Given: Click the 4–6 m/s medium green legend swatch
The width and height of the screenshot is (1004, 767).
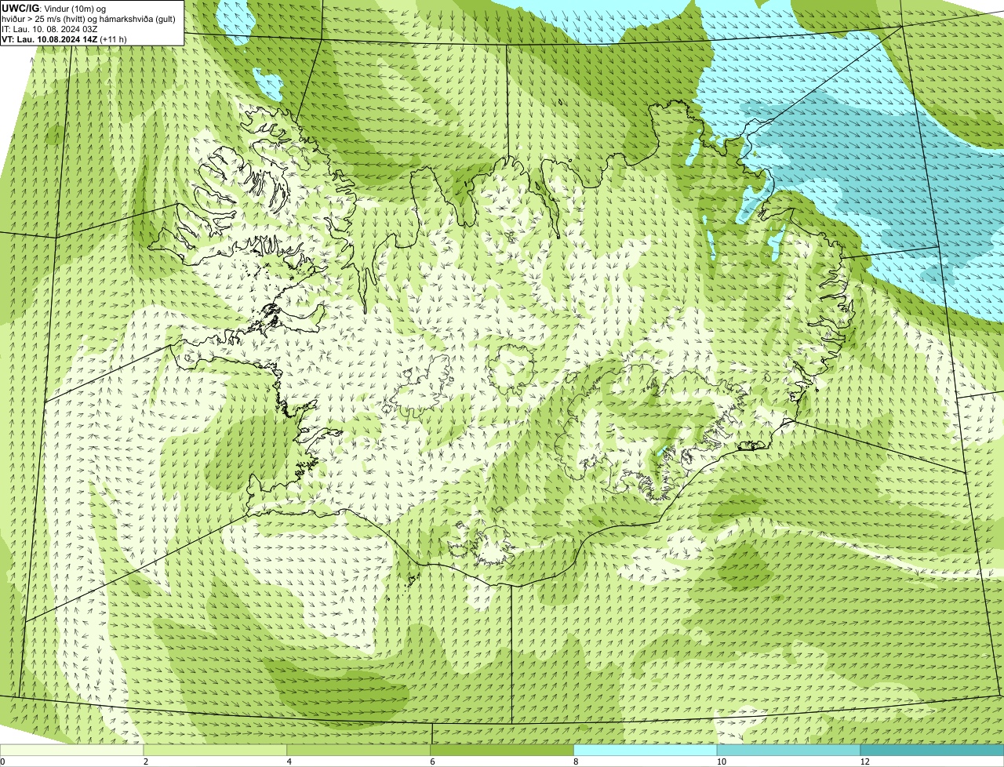Looking at the screenshot, I should 358,750.
